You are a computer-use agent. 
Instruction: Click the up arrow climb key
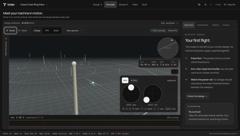tap(142, 109)
